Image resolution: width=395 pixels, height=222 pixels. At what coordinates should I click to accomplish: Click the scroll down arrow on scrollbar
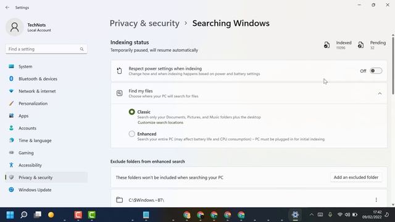[x=393, y=205]
